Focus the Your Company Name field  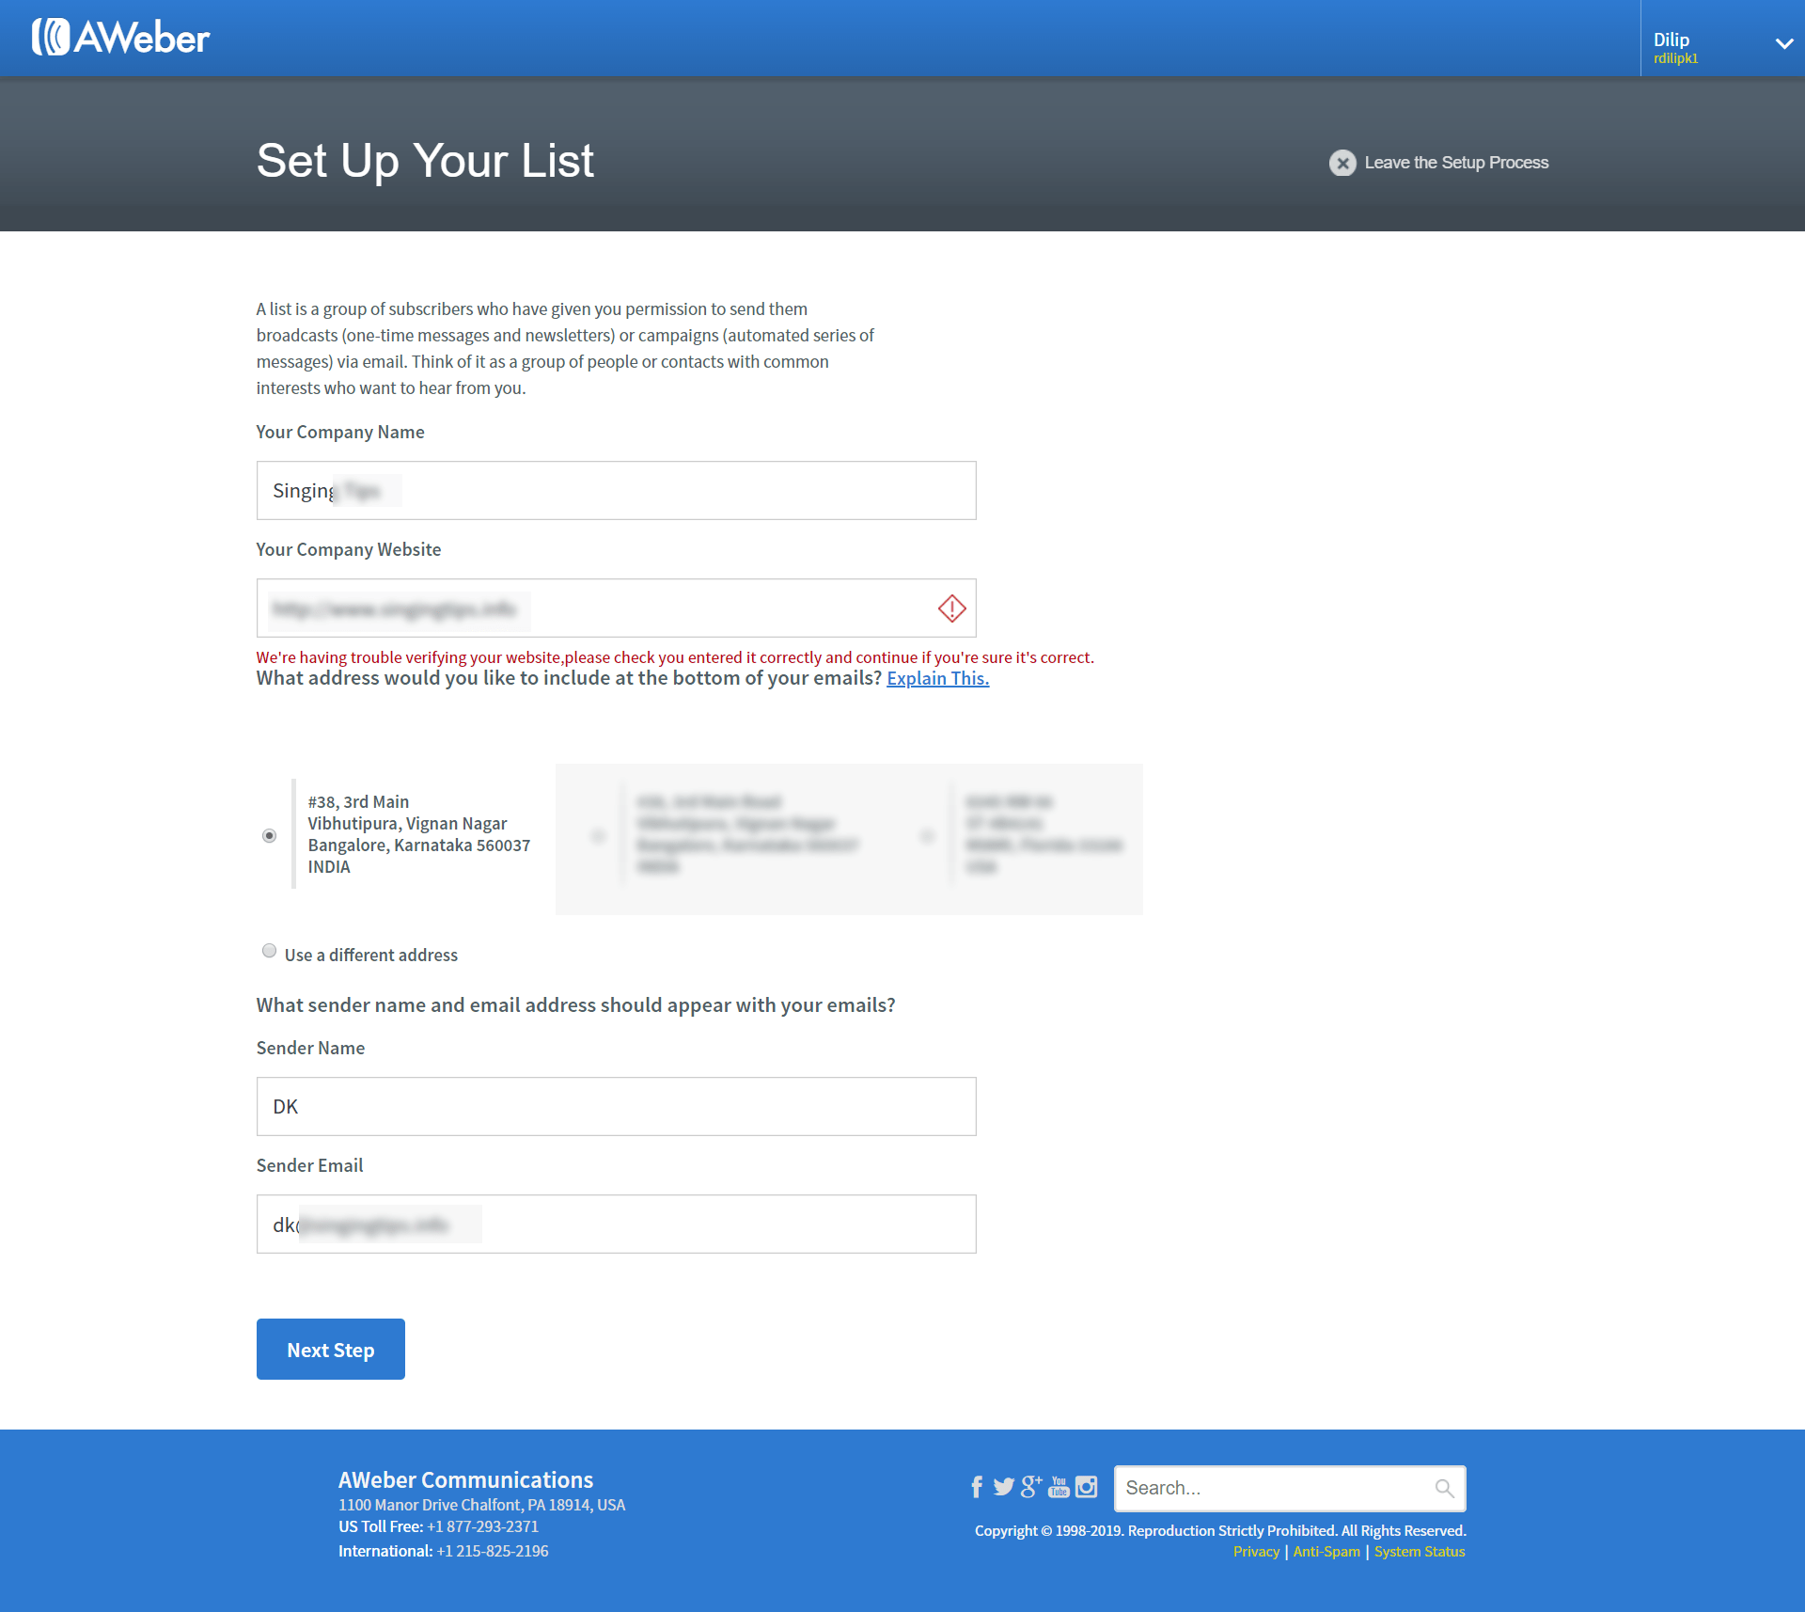(x=616, y=490)
